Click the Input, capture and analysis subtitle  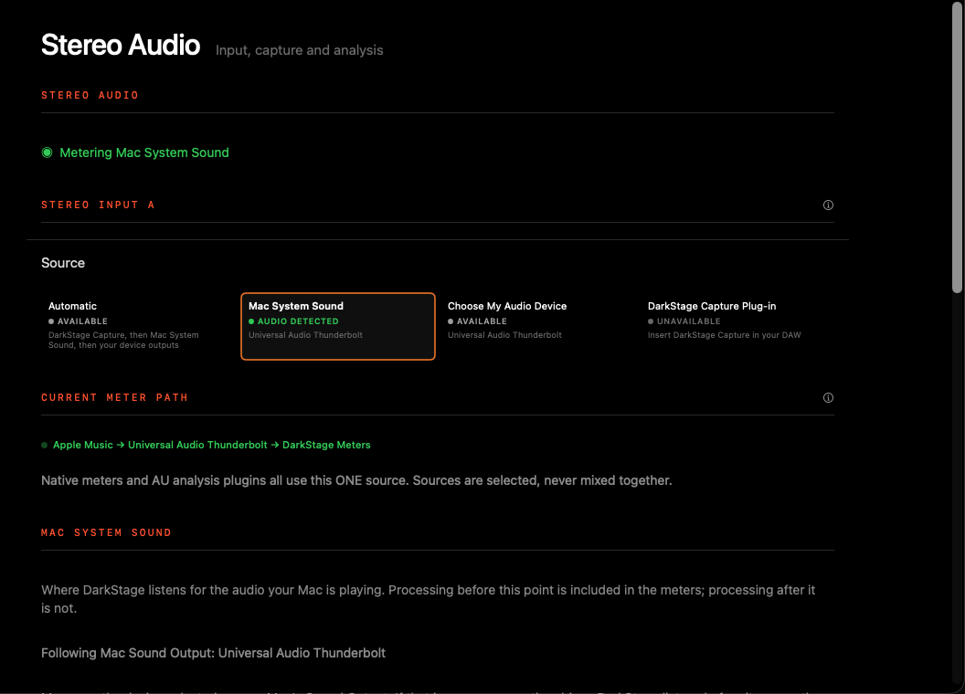tap(299, 50)
